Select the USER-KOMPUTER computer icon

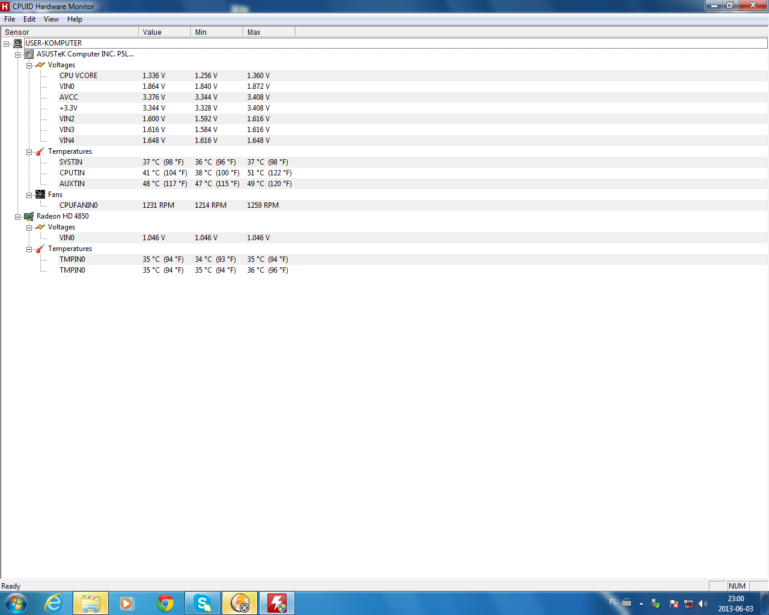click(18, 43)
